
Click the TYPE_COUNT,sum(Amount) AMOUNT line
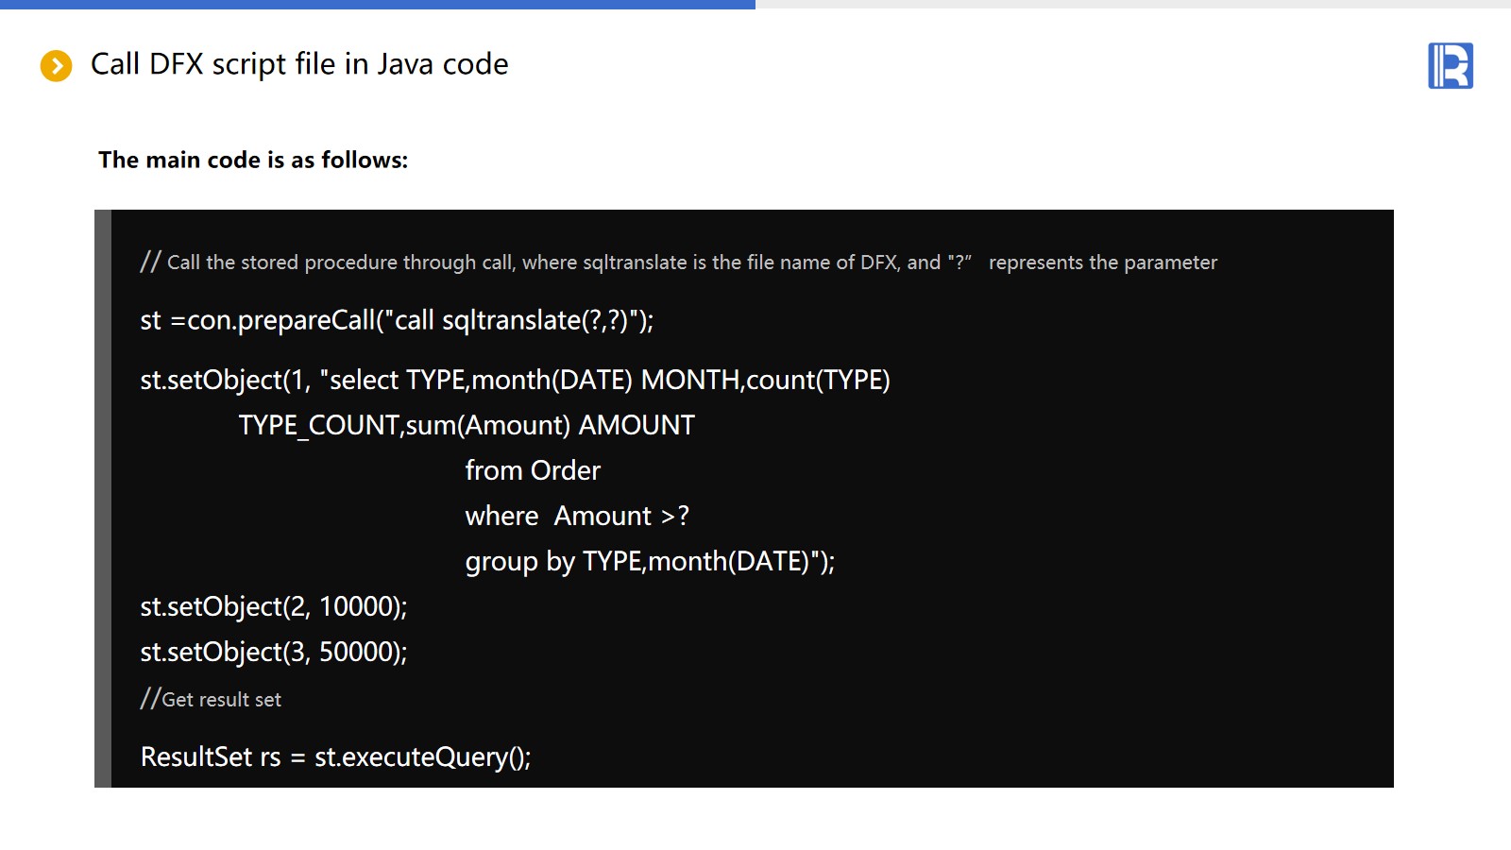point(467,426)
